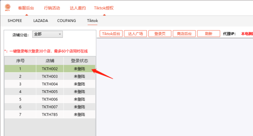Open the 达人邀约 menu
This screenshot has height=136, width=253.
click(x=78, y=8)
